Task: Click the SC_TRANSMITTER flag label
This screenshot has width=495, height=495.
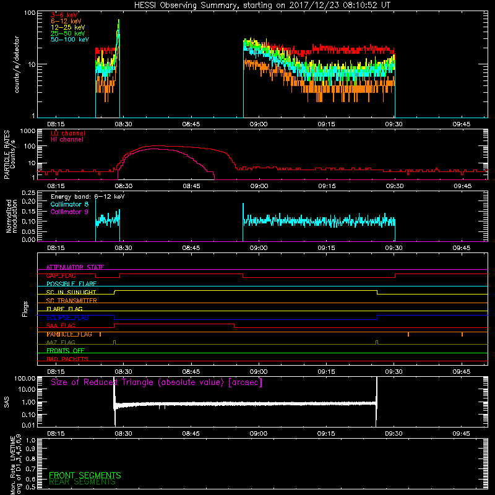Action: (72, 301)
